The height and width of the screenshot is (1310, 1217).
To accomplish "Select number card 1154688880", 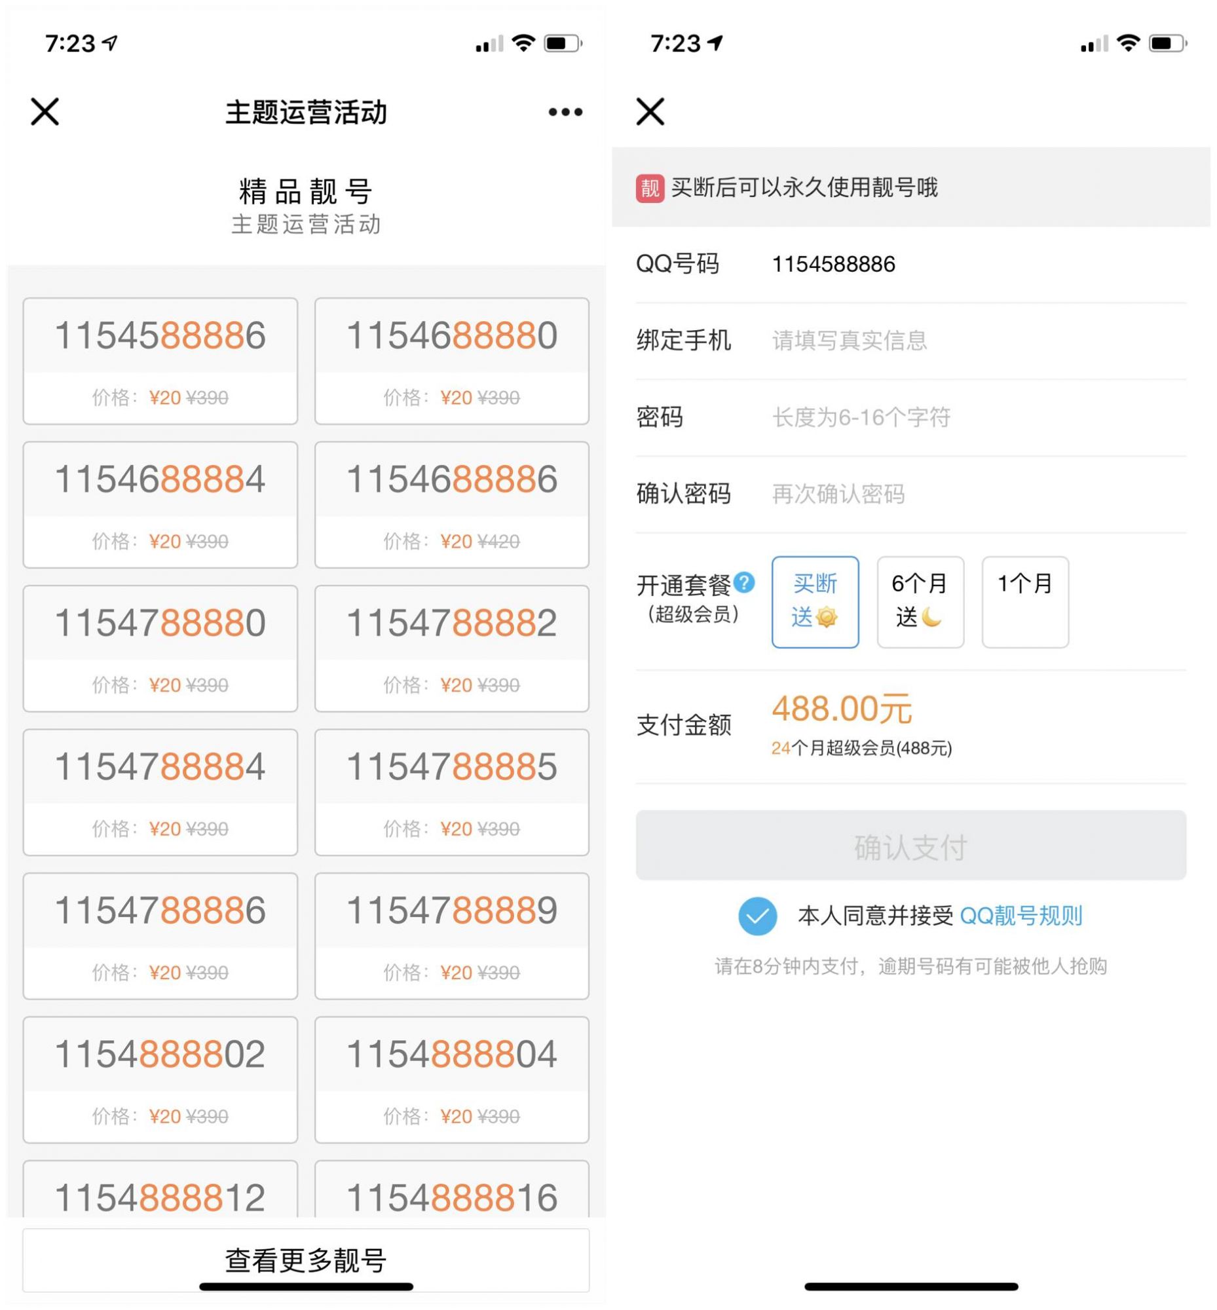I will pos(452,361).
